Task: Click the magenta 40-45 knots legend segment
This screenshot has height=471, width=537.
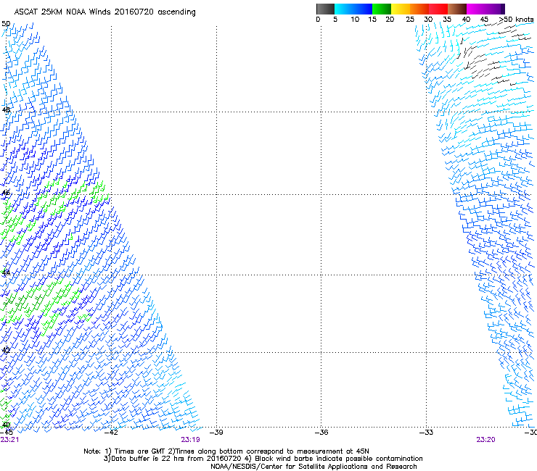Action: click(476, 9)
